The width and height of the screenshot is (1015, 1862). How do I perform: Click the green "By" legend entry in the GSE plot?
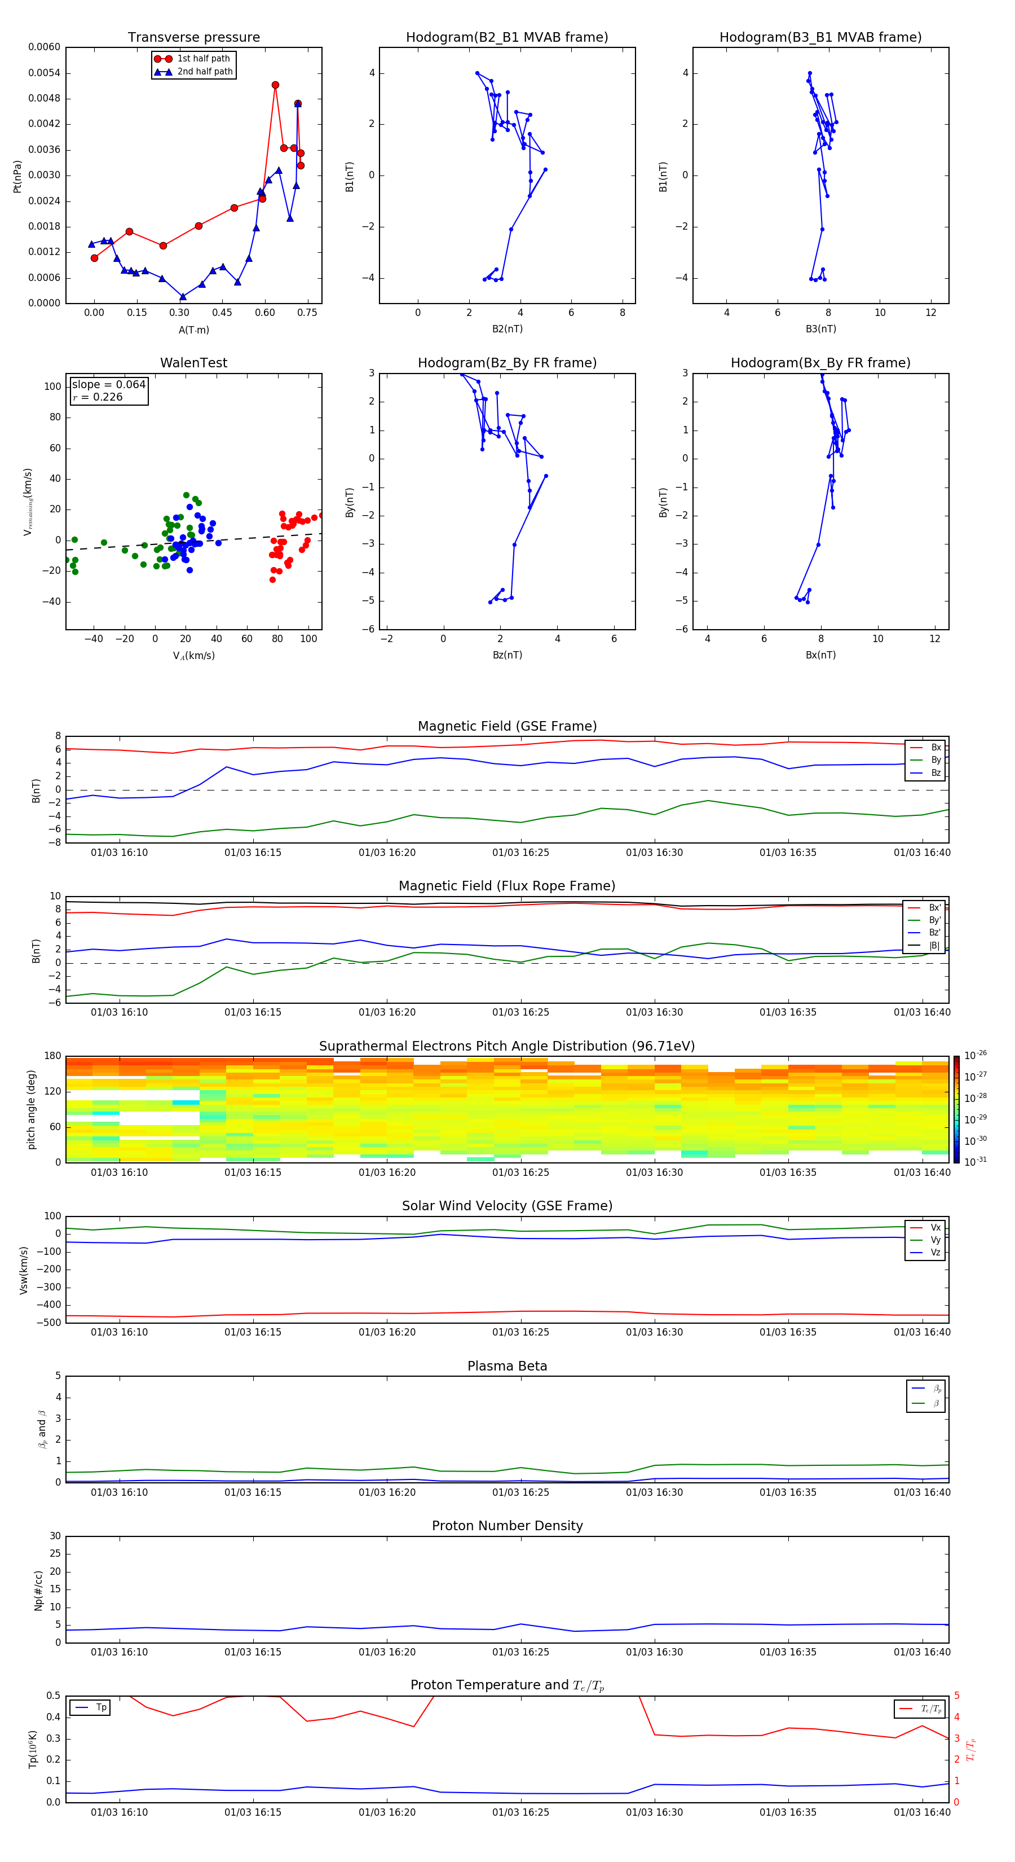[x=925, y=761]
